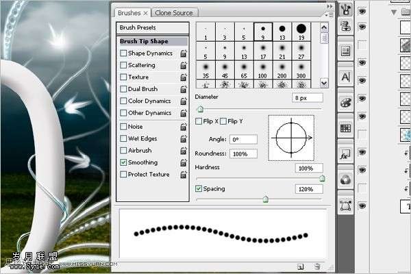
Task: Select the soft round 45 brush preset
Action: [x=225, y=71]
